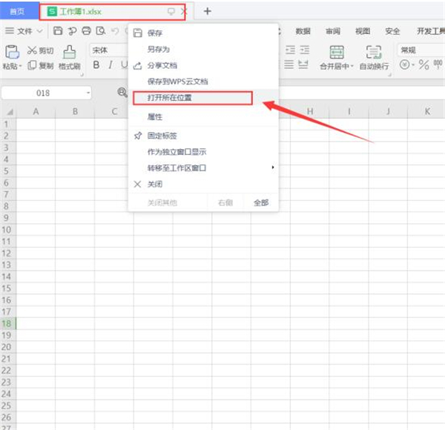Click the Cut scissors button
This screenshot has width=445, height=430.
pyautogui.click(x=40, y=50)
